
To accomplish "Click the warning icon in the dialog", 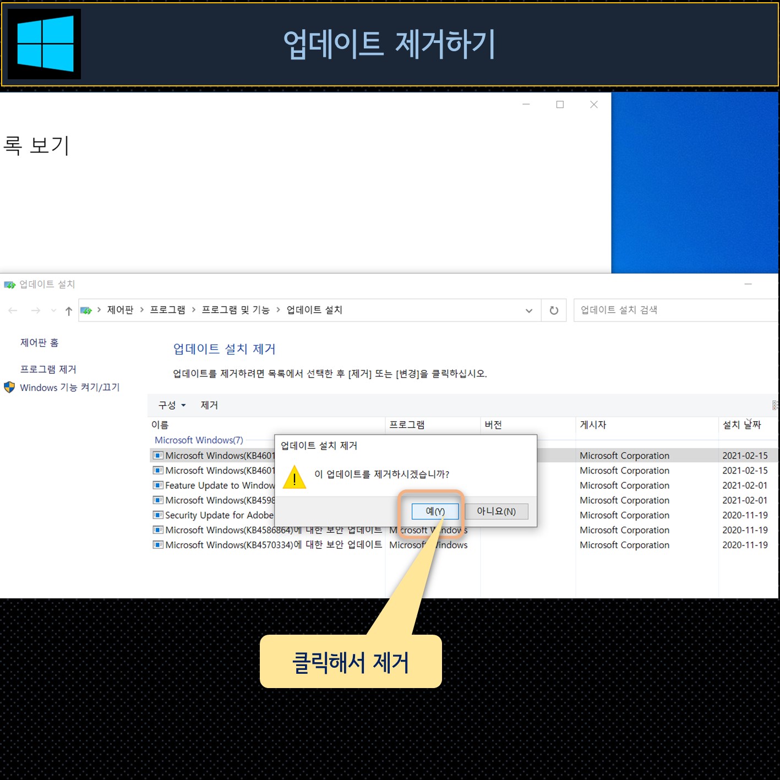I will [294, 477].
